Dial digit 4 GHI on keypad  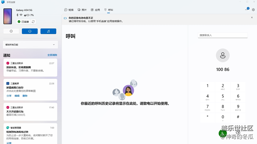coord(207,97)
